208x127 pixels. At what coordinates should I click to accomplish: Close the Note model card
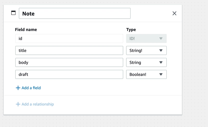[x=174, y=13]
